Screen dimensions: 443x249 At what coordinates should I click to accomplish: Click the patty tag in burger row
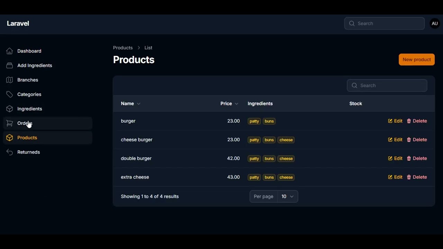point(254,121)
